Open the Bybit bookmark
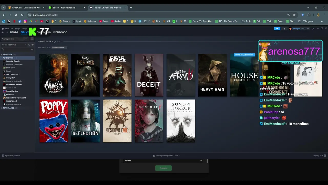The width and height of the screenshot is (328, 185). tap(77, 21)
